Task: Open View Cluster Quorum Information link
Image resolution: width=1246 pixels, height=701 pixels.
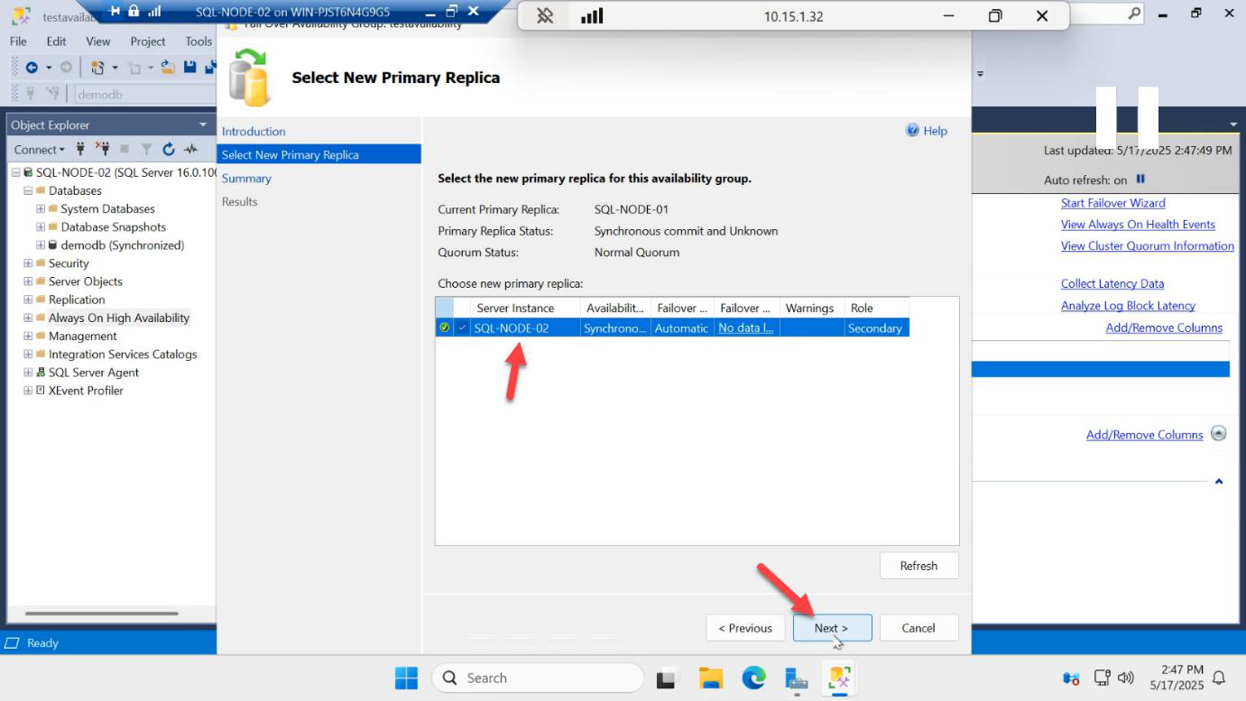Action: click(x=1148, y=245)
